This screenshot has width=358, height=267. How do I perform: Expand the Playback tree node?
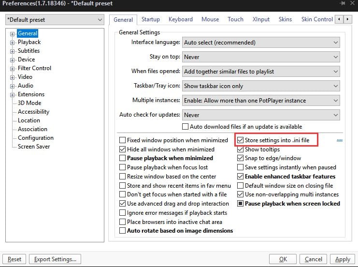(13, 43)
